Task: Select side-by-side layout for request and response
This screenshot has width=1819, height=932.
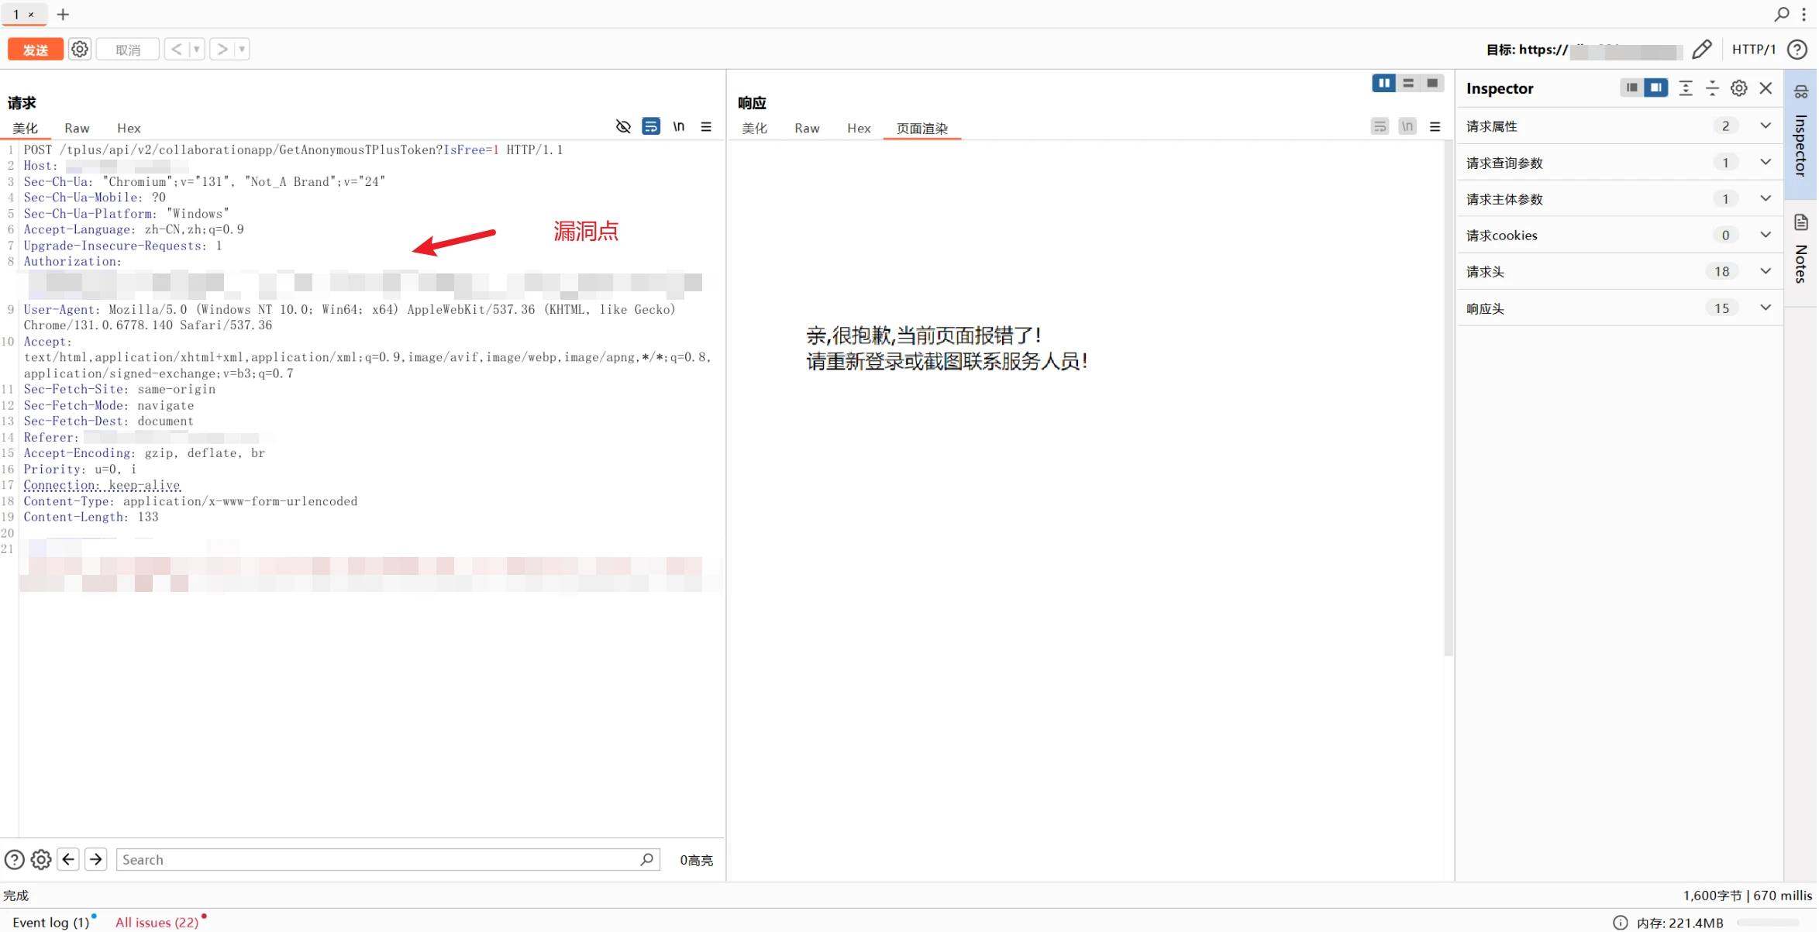Action: (x=1383, y=83)
